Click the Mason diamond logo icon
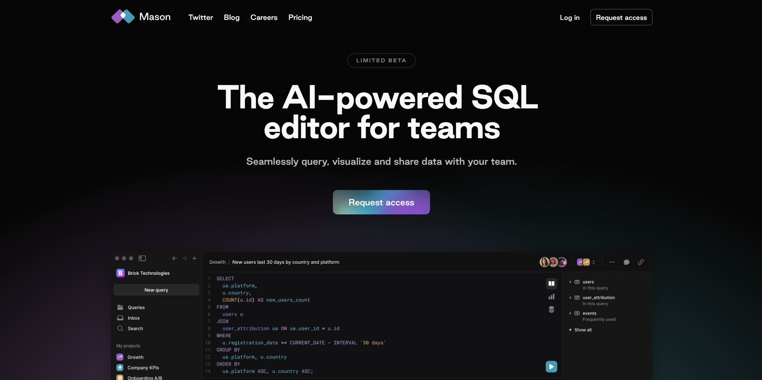Screen dimensions: 762x380 tap(123, 17)
